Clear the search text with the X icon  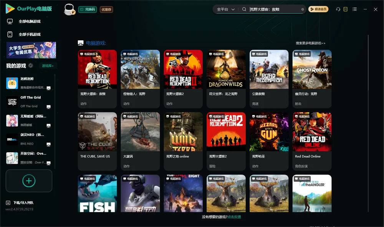pos(303,9)
